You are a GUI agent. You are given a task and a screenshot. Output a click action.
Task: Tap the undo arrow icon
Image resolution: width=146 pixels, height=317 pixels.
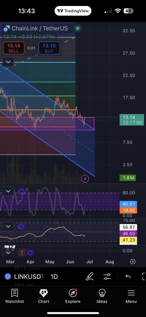click(x=128, y=276)
